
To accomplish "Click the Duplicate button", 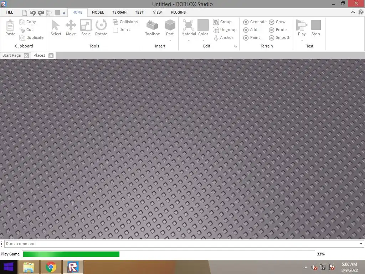I will pos(31,37).
